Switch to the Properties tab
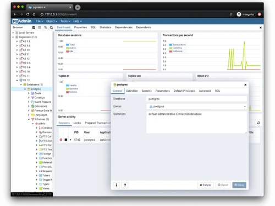The image size is (275, 206). 80,27
